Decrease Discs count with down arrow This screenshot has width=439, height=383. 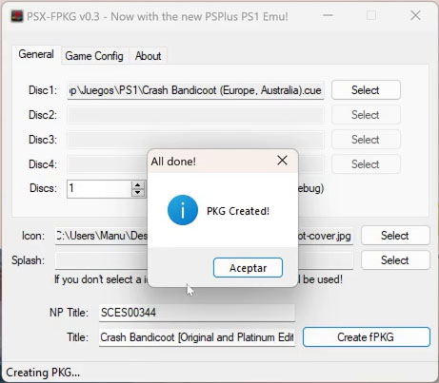138,192
